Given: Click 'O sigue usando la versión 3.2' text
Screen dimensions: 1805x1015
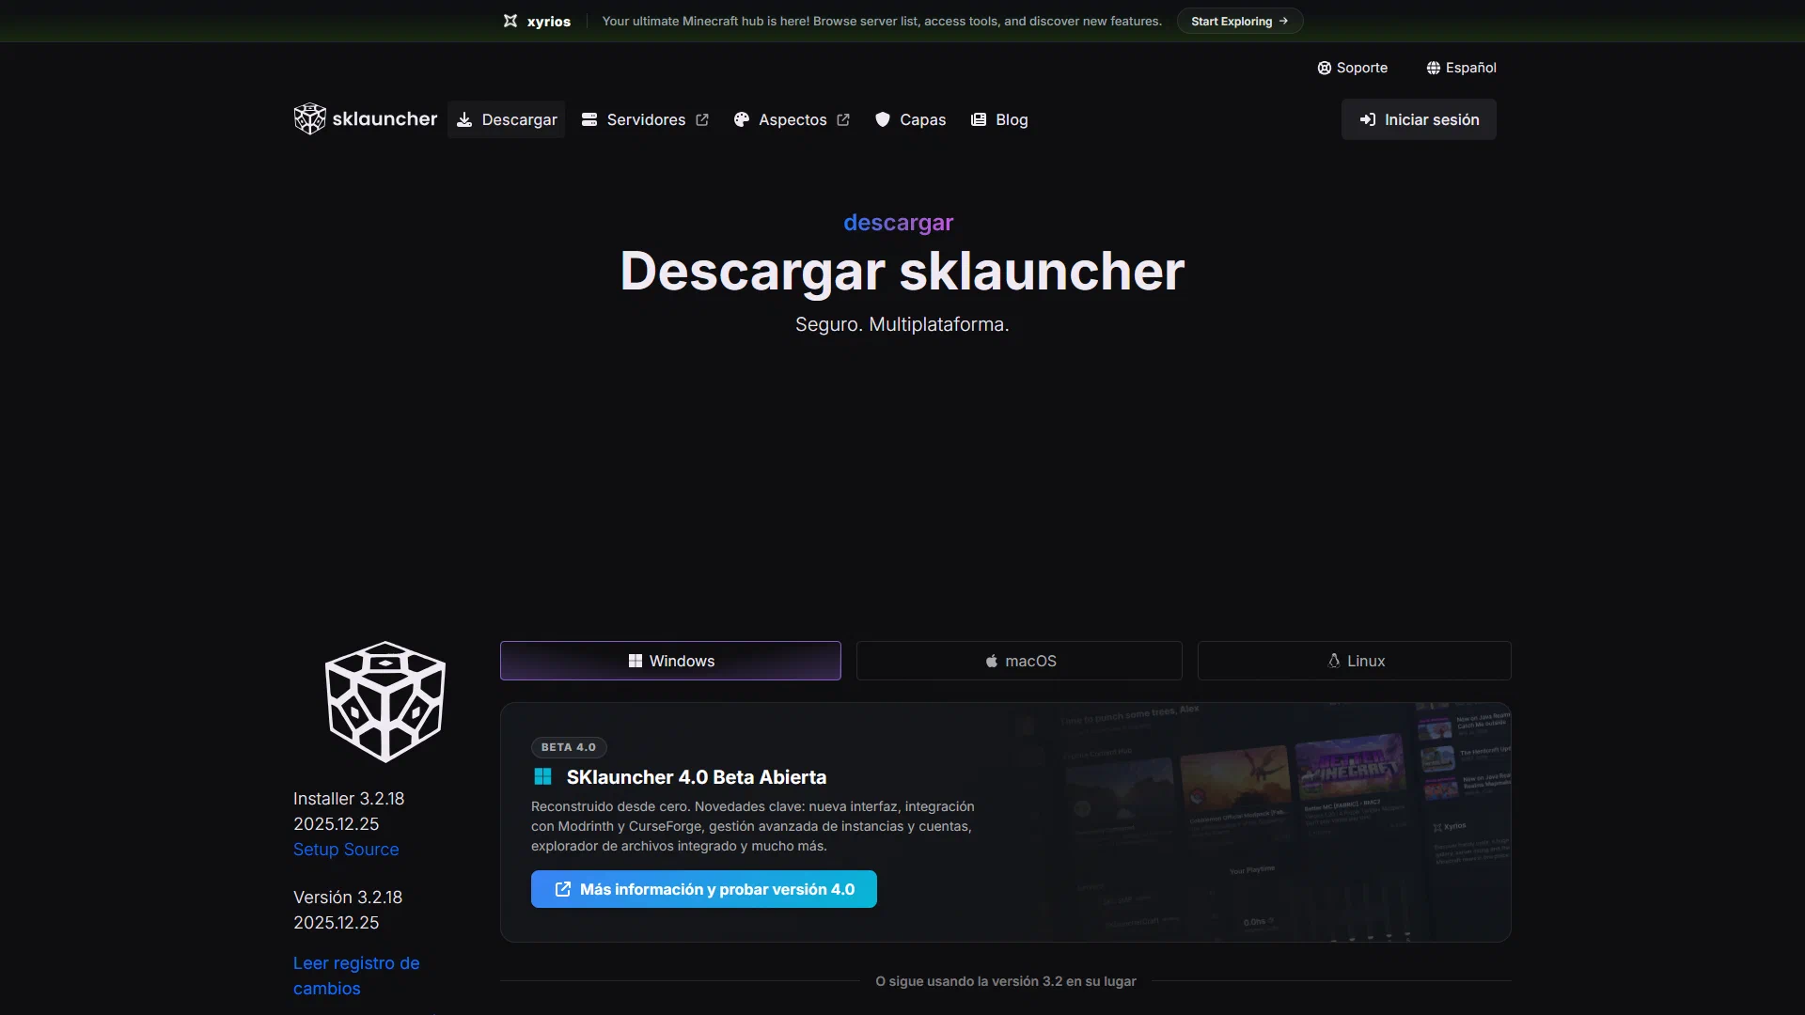Looking at the screenshot, I should point(1006,981).
